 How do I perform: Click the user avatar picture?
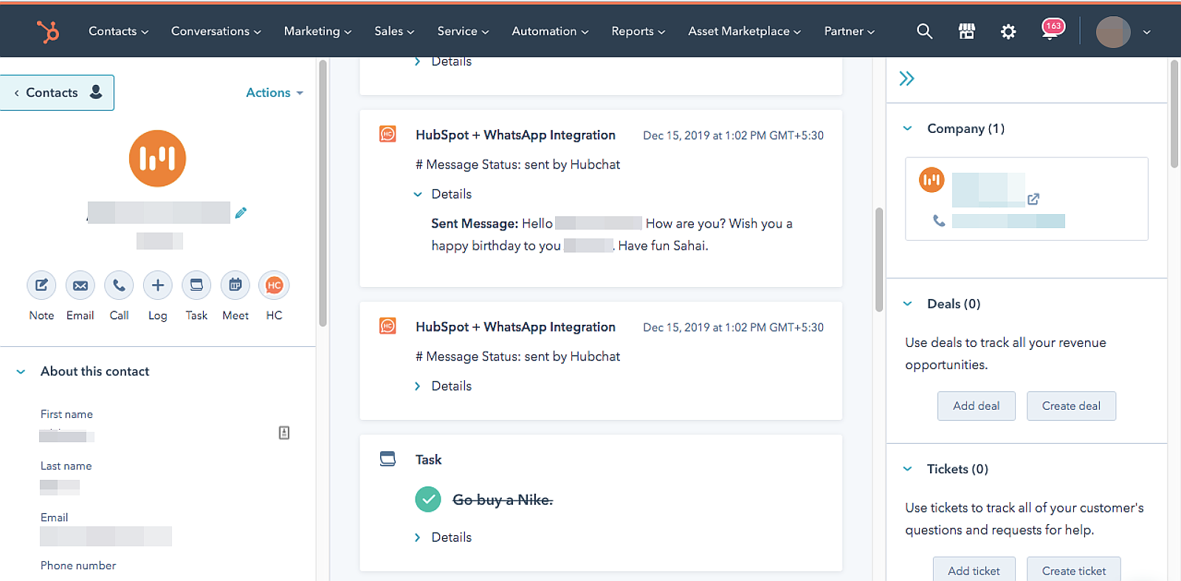(x=1113, y=32)
